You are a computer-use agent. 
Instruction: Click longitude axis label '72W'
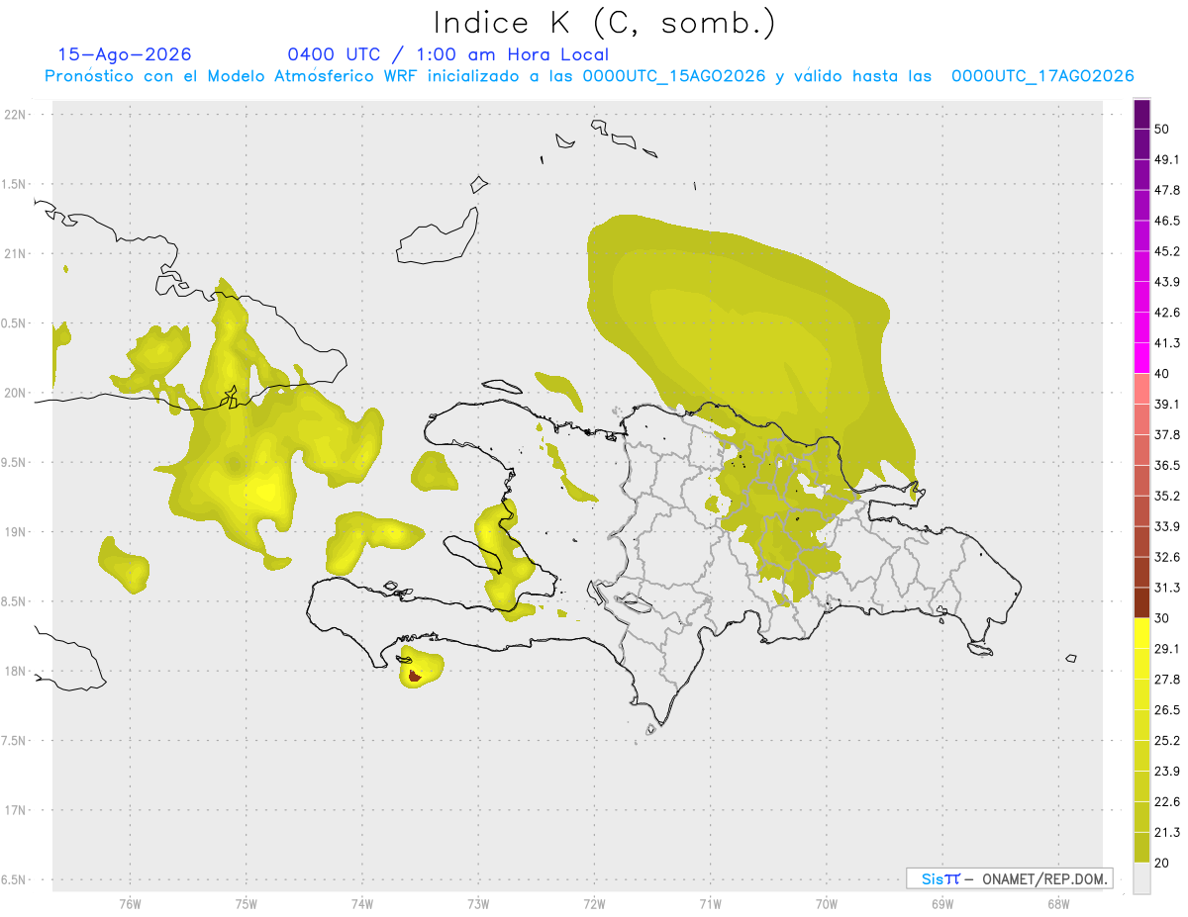coord(594,903)
